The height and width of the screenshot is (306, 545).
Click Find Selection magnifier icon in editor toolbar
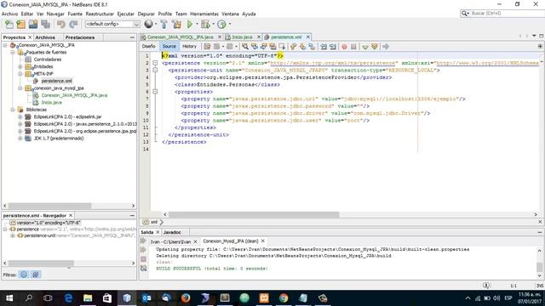pyautogui.click(x=245, y=47)
